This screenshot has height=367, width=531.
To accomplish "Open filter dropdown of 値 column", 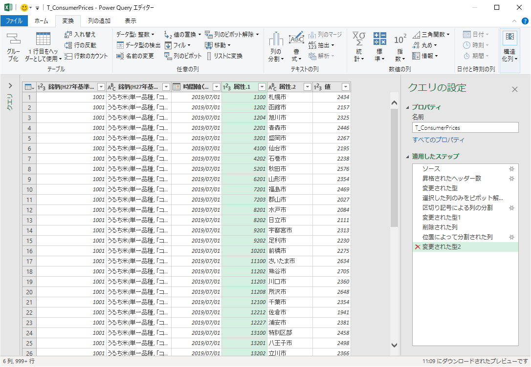I will point(346,87).
